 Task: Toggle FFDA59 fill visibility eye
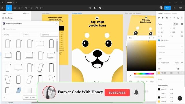click(178, 73)
